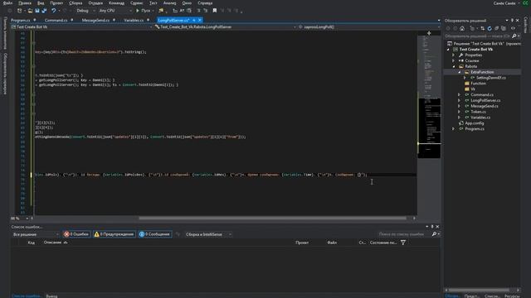Open the Файл menu
This screenshot has width=531, height=298.
[7, 3]
